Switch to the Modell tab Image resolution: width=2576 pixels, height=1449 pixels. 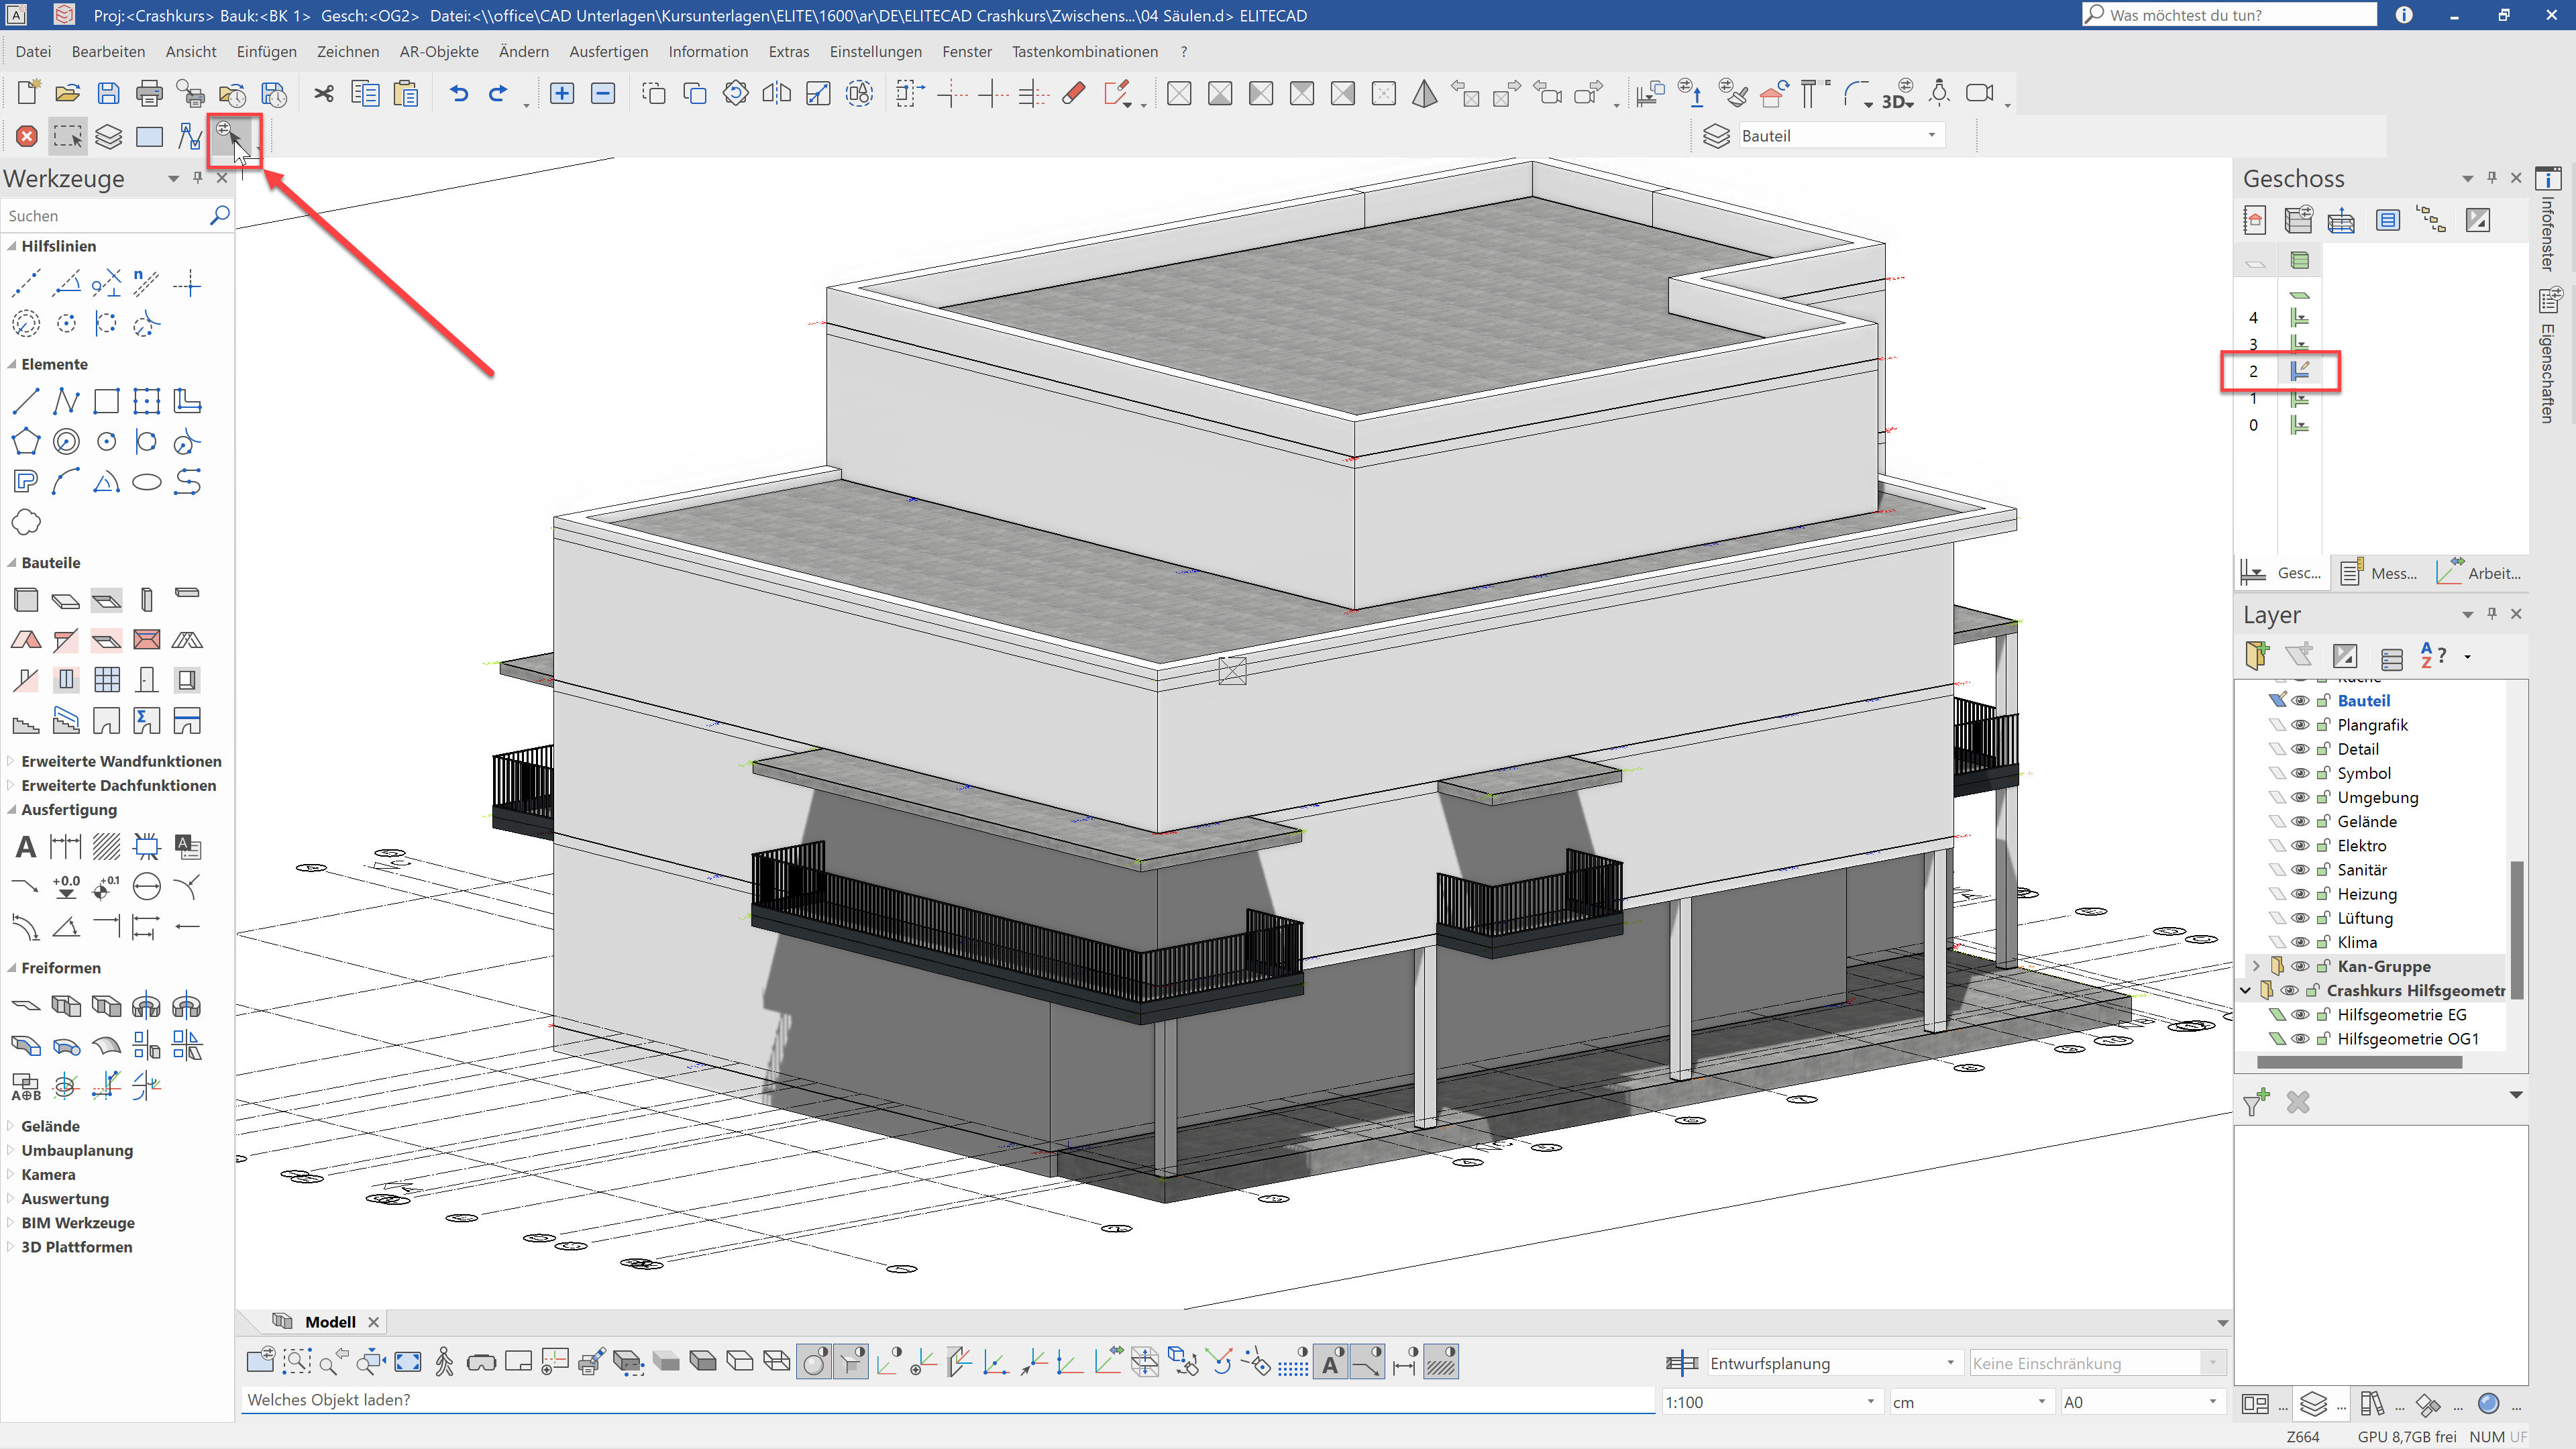[330, 1322]
